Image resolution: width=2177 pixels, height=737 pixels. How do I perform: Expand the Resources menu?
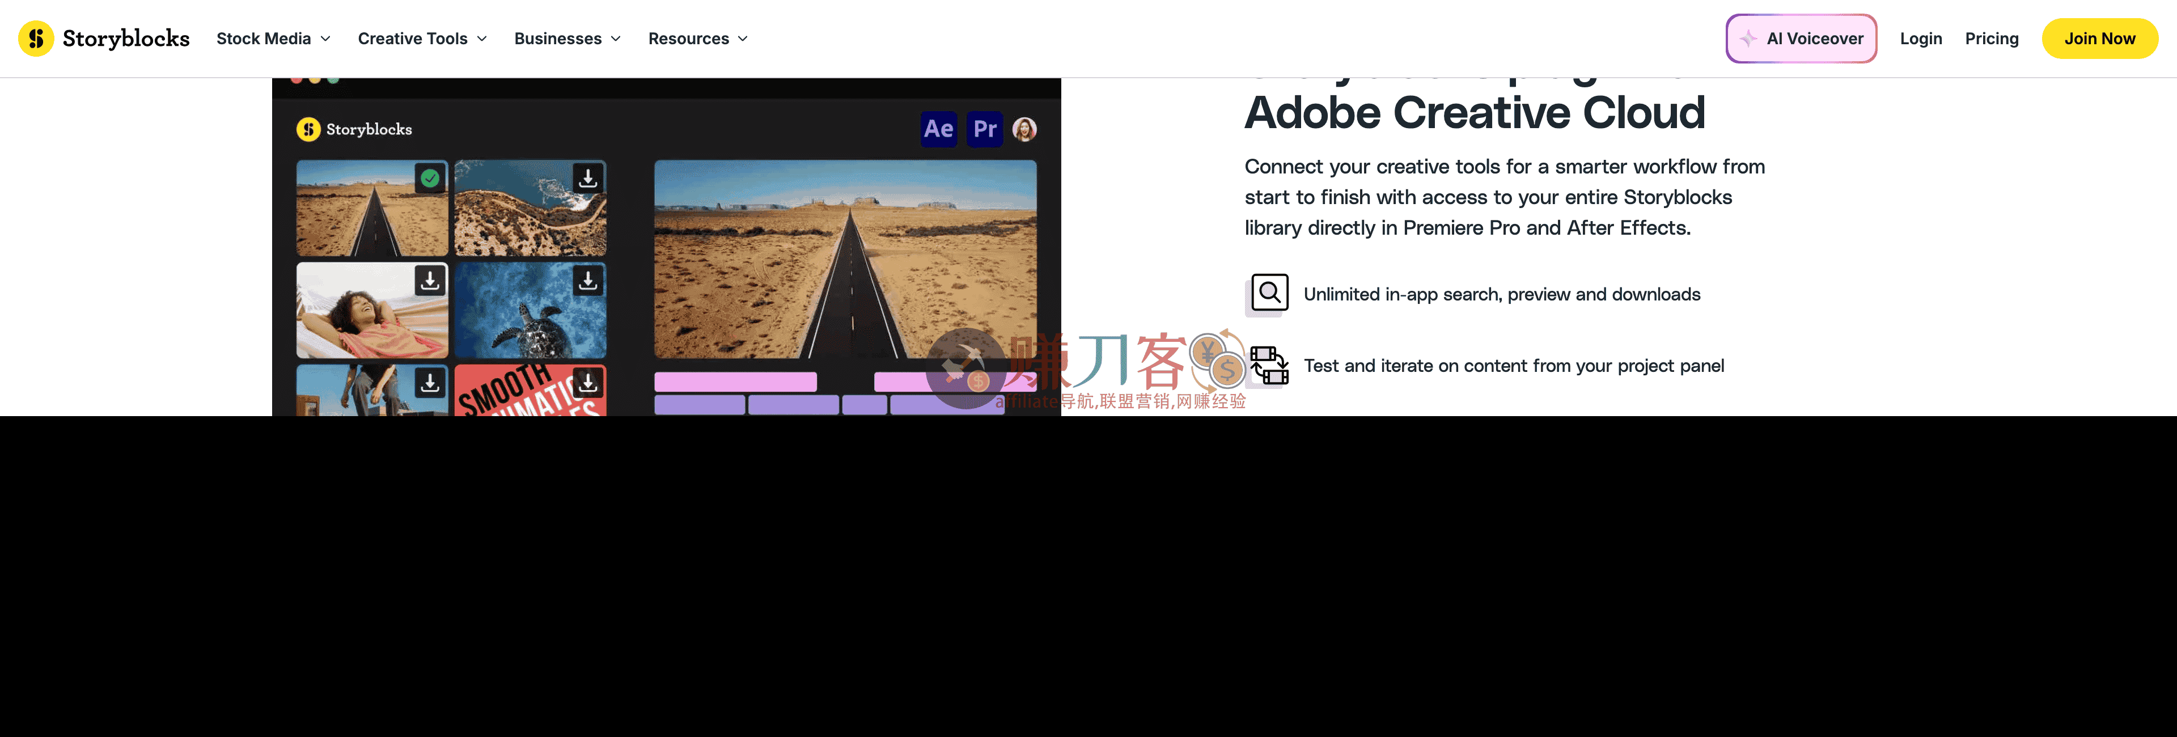coord(697,39)
